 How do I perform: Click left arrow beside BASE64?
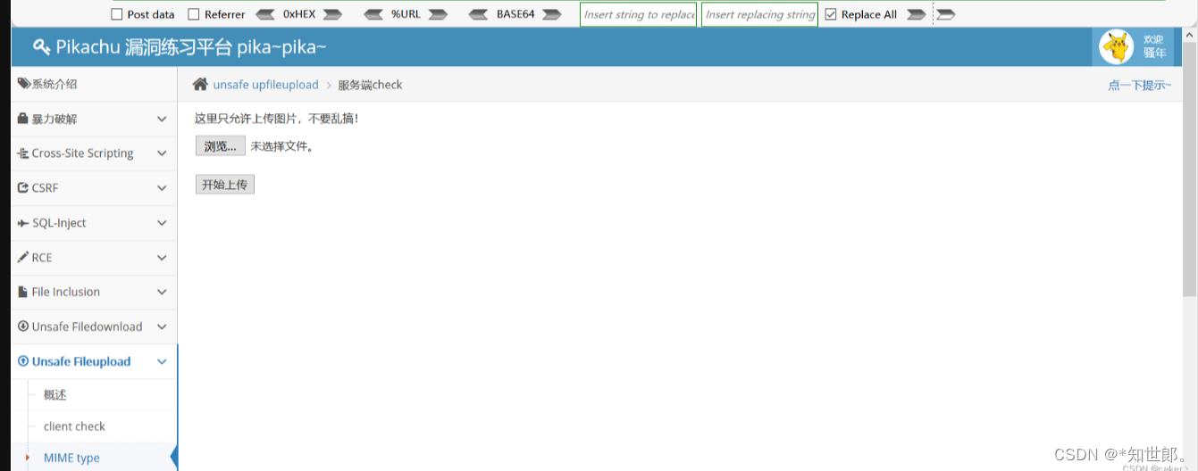(x=480, y=14)
